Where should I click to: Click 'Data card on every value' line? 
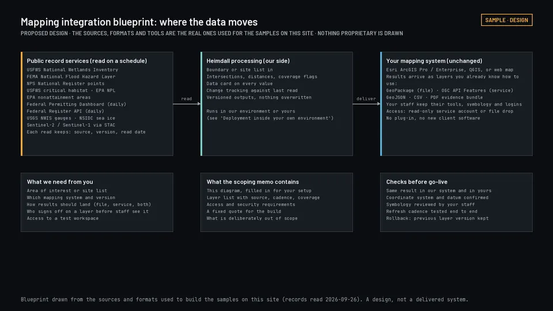(240, 84)
